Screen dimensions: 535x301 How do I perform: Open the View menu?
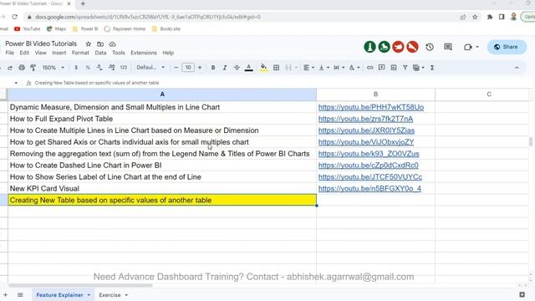pyautogui.click(x=40, y=53)
